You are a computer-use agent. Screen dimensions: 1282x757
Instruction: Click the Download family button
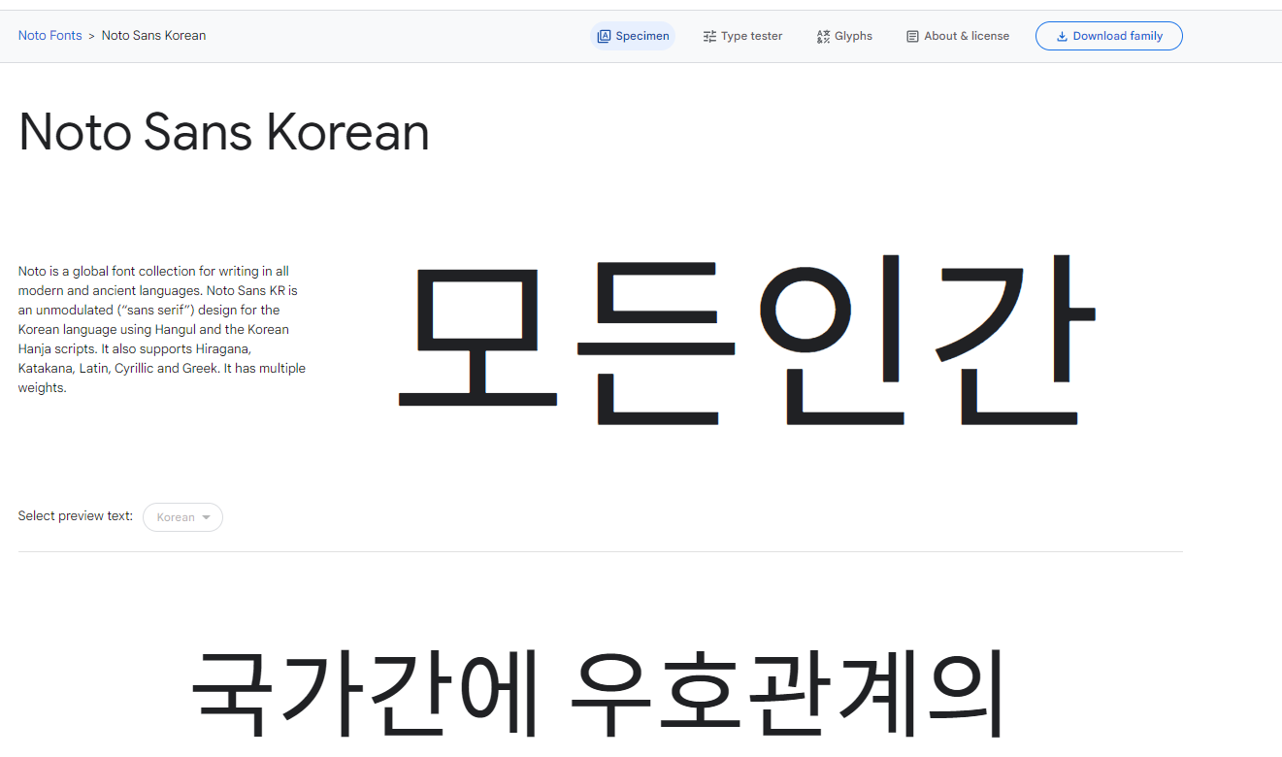pyautogui.click(x=1109, y=36)
